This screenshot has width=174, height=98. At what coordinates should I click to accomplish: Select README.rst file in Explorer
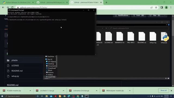(x=142, y=38)
